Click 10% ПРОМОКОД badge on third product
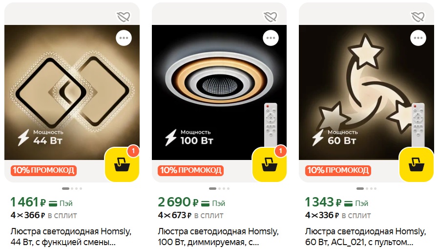 [338, 170]
